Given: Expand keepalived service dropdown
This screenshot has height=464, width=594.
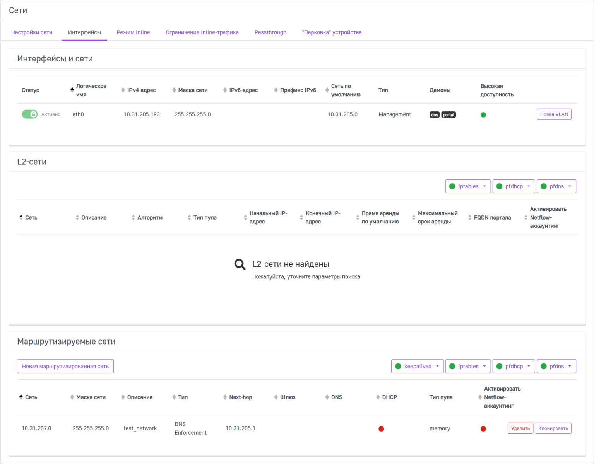Looking at the screenshot, I should 417,367.
